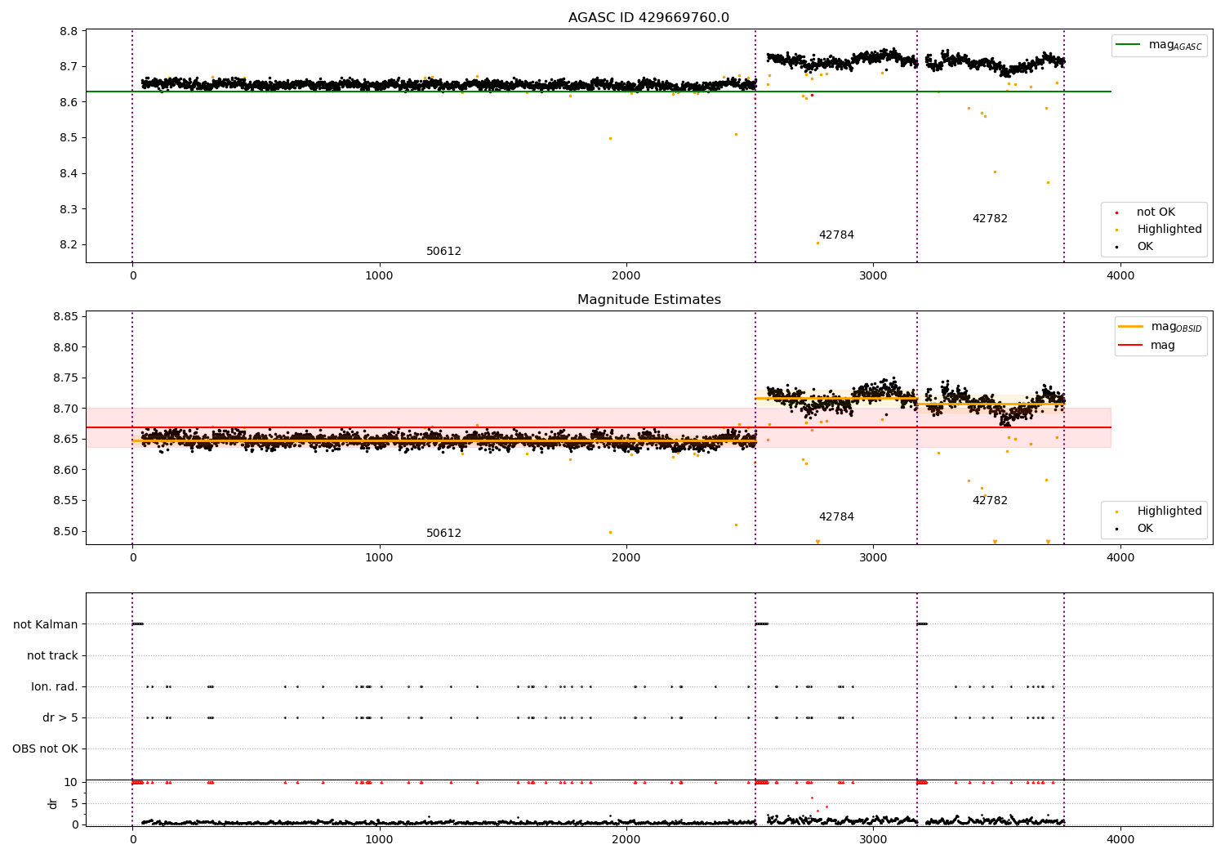Image resolution: width=1225 pixels, height=858 pixels.
Task: Click the 5 tick on the dr axis
Action: pyautogui.click(x=74, y=803)
